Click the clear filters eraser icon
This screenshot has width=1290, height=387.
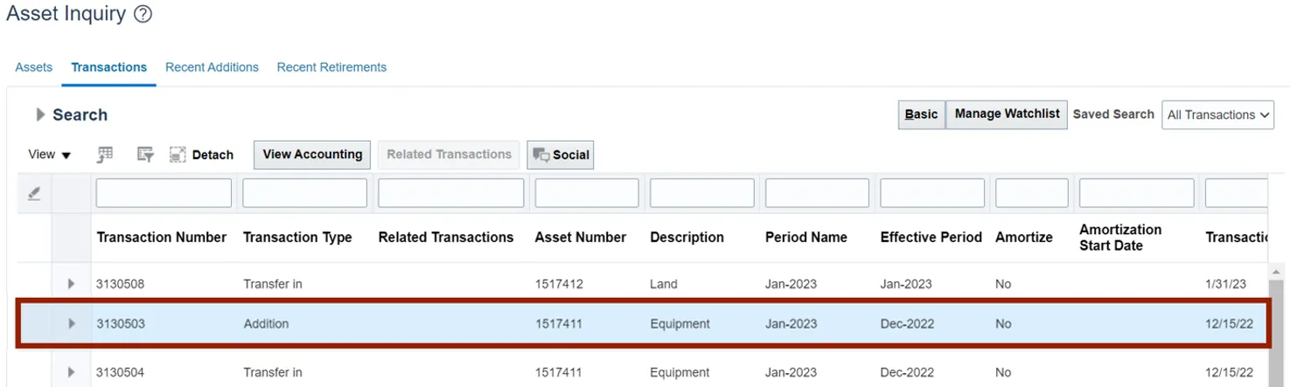(x=34, y=194)
